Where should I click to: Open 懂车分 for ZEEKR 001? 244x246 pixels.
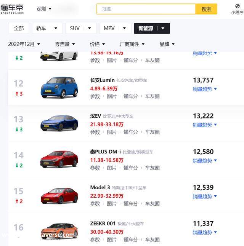[x=131, y=240]
